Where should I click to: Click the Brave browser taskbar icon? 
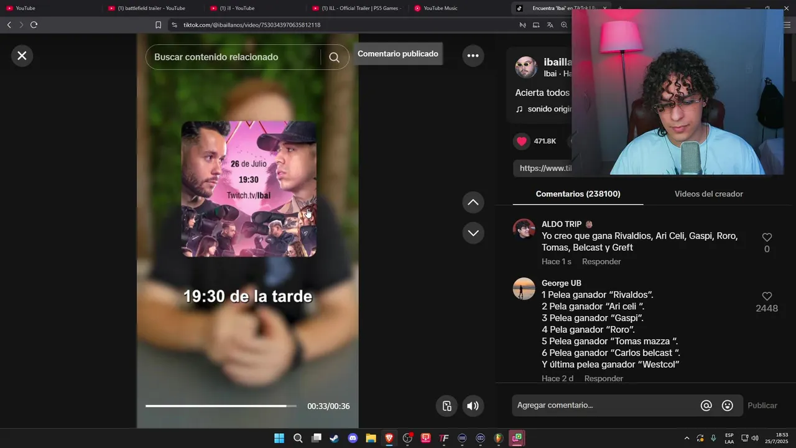pyautogui.click(x=389, y=438)
